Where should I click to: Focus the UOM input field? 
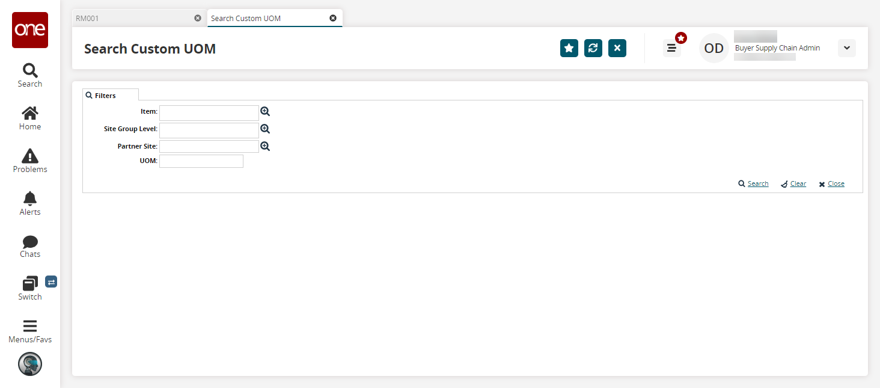tap(201, 161)
